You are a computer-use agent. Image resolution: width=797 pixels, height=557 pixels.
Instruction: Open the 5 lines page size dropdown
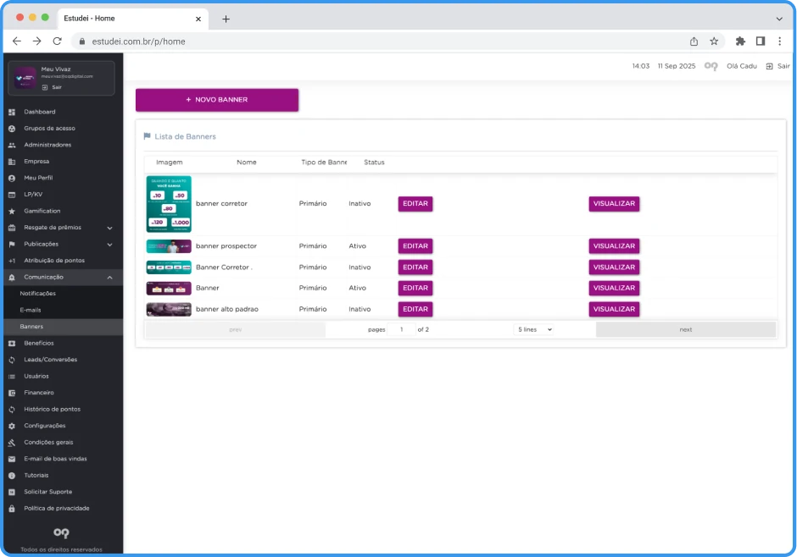(x=533, y=329)
